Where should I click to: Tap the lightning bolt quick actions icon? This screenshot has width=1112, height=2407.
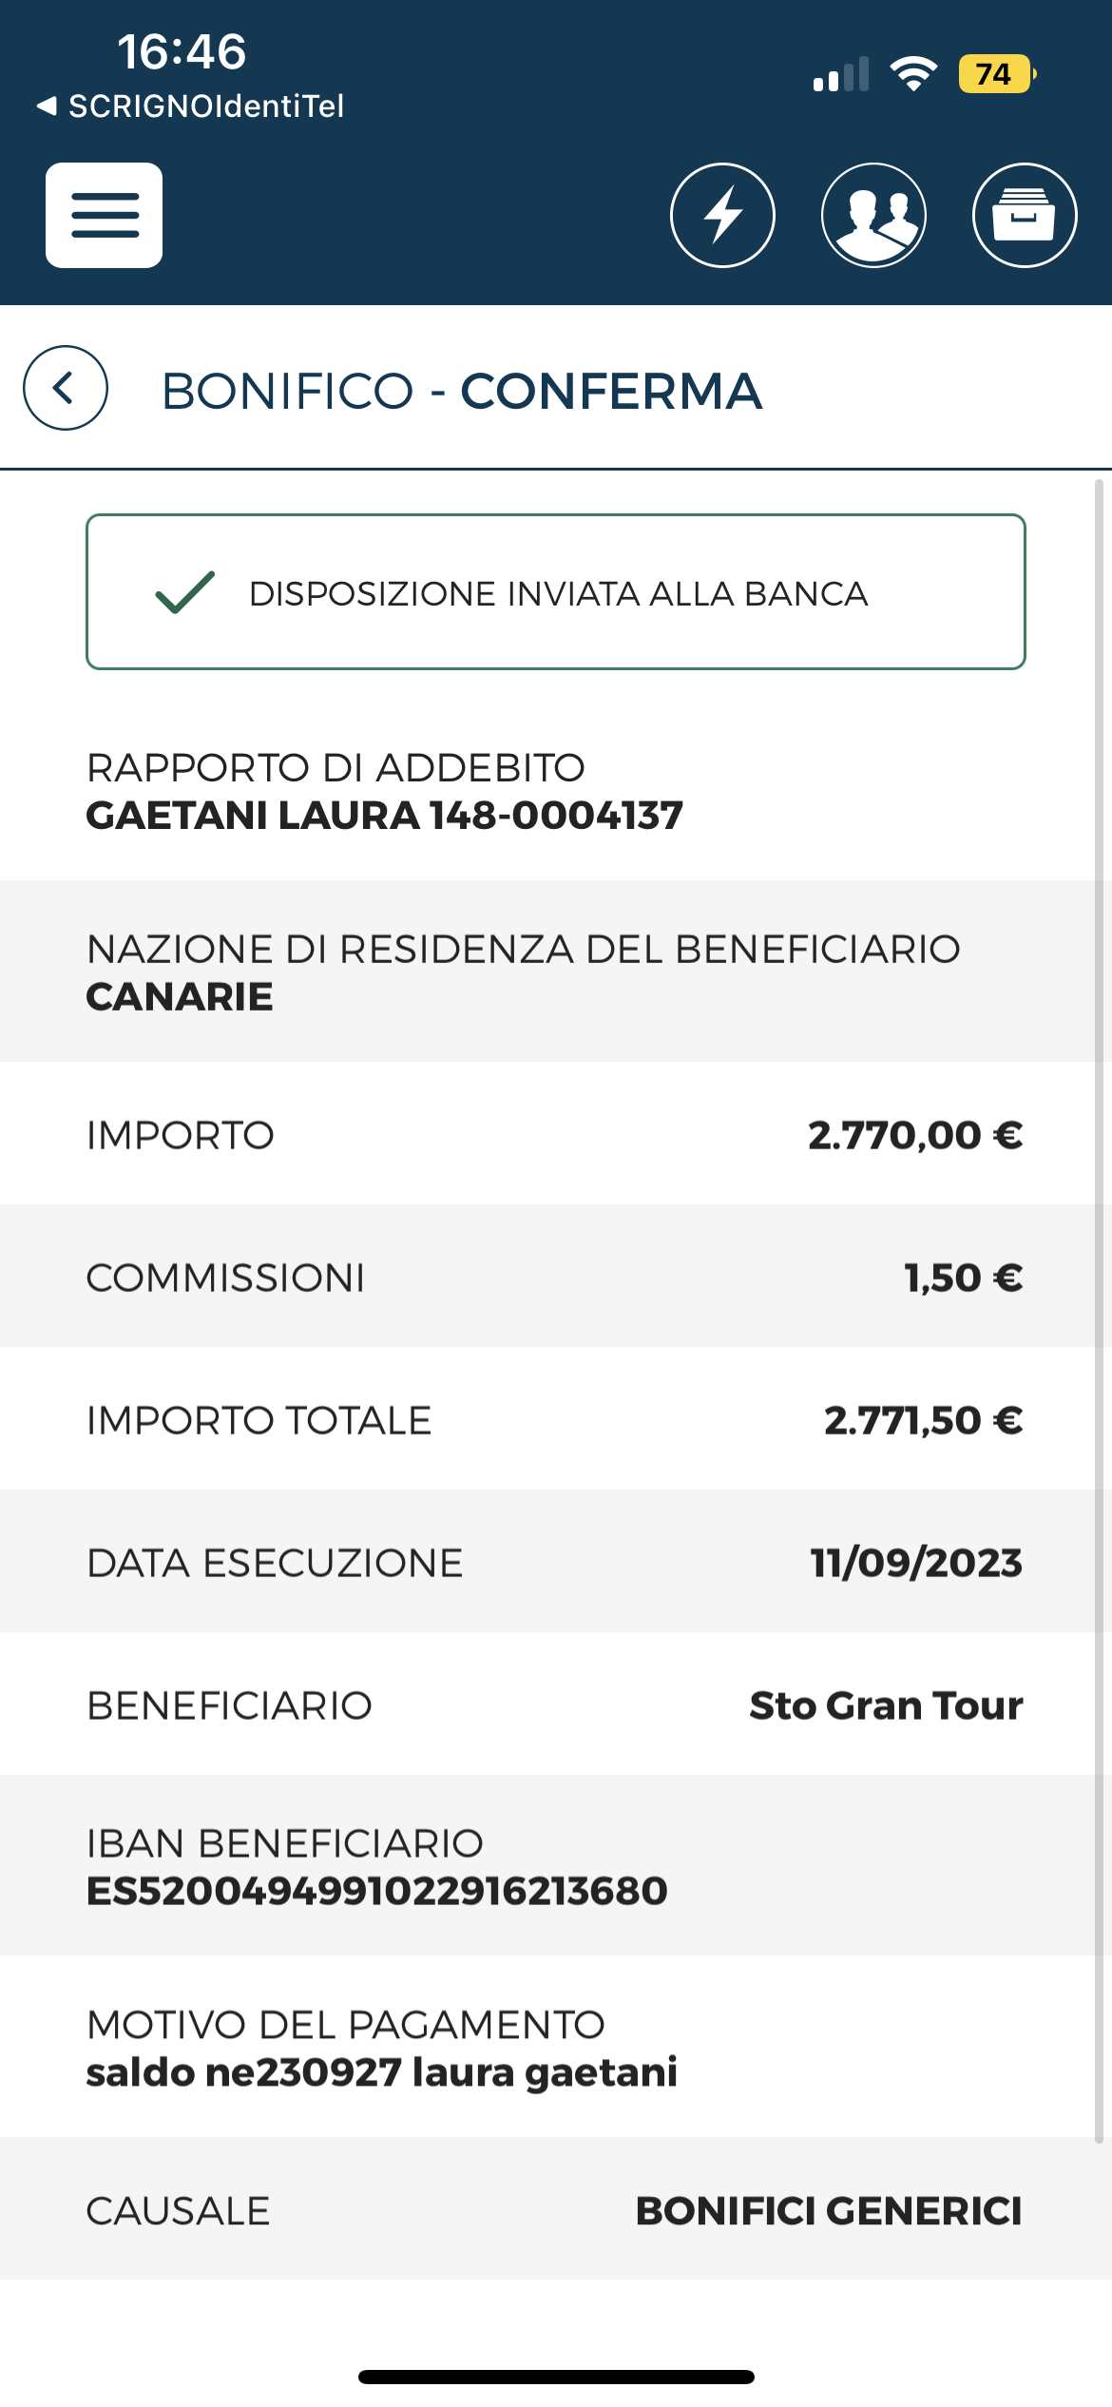(722, 215)
